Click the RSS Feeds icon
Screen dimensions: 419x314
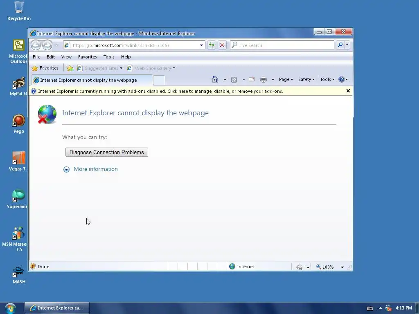[234, 80]
